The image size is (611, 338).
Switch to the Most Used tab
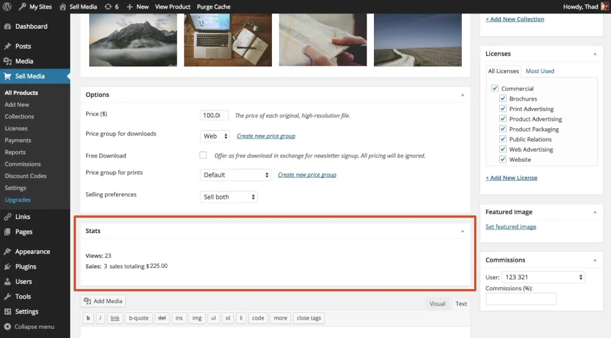pos(540,71)
